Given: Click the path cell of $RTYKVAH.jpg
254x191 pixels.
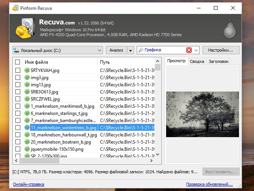Looking at the screenshot, I should pyautogui.click(x=127, y=70).
